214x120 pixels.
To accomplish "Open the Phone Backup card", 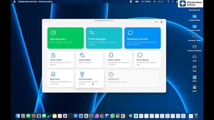I will 147,59.
